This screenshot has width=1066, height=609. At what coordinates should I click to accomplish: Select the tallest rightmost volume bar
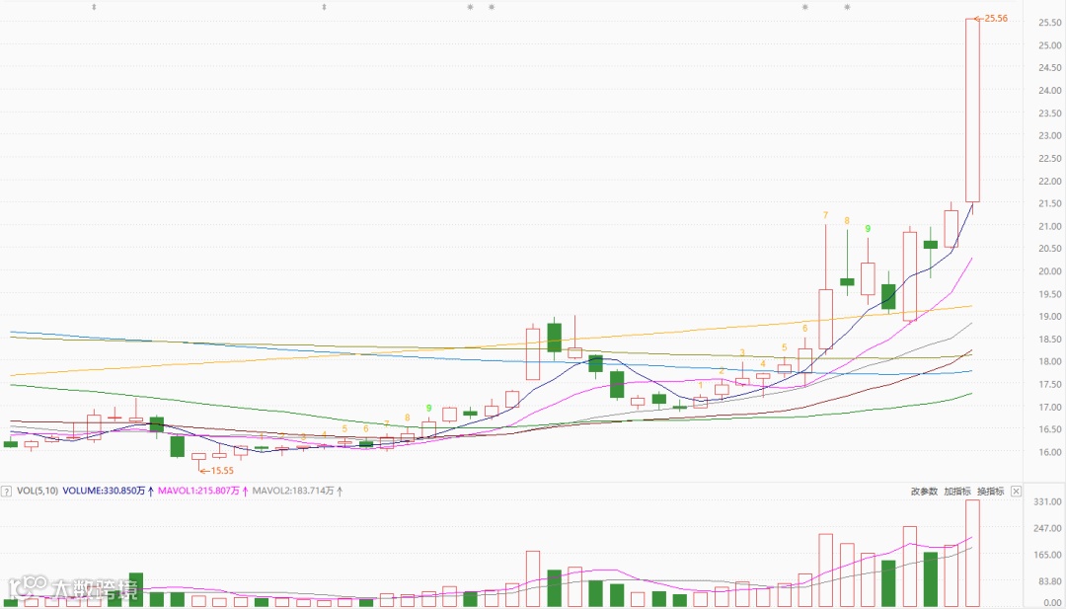tap(973, 554)
